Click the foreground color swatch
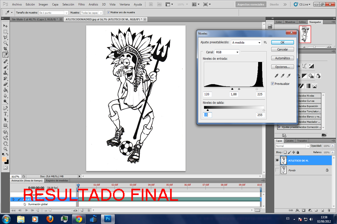337x224 pixels. point(4,159)
